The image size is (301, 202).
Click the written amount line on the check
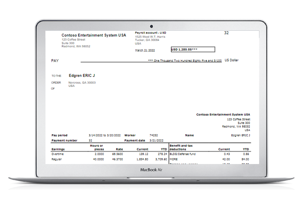(x=185, y=61)
